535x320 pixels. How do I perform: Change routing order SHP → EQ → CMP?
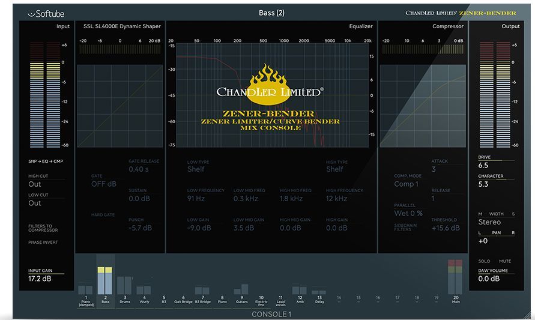point(46,161)
